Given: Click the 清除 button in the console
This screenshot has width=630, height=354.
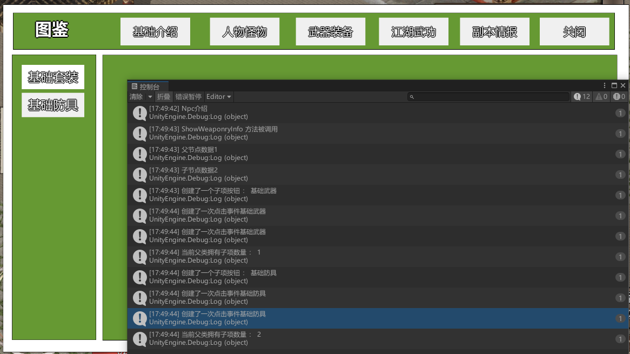Looking at the screenshot, I should (136, 96).
